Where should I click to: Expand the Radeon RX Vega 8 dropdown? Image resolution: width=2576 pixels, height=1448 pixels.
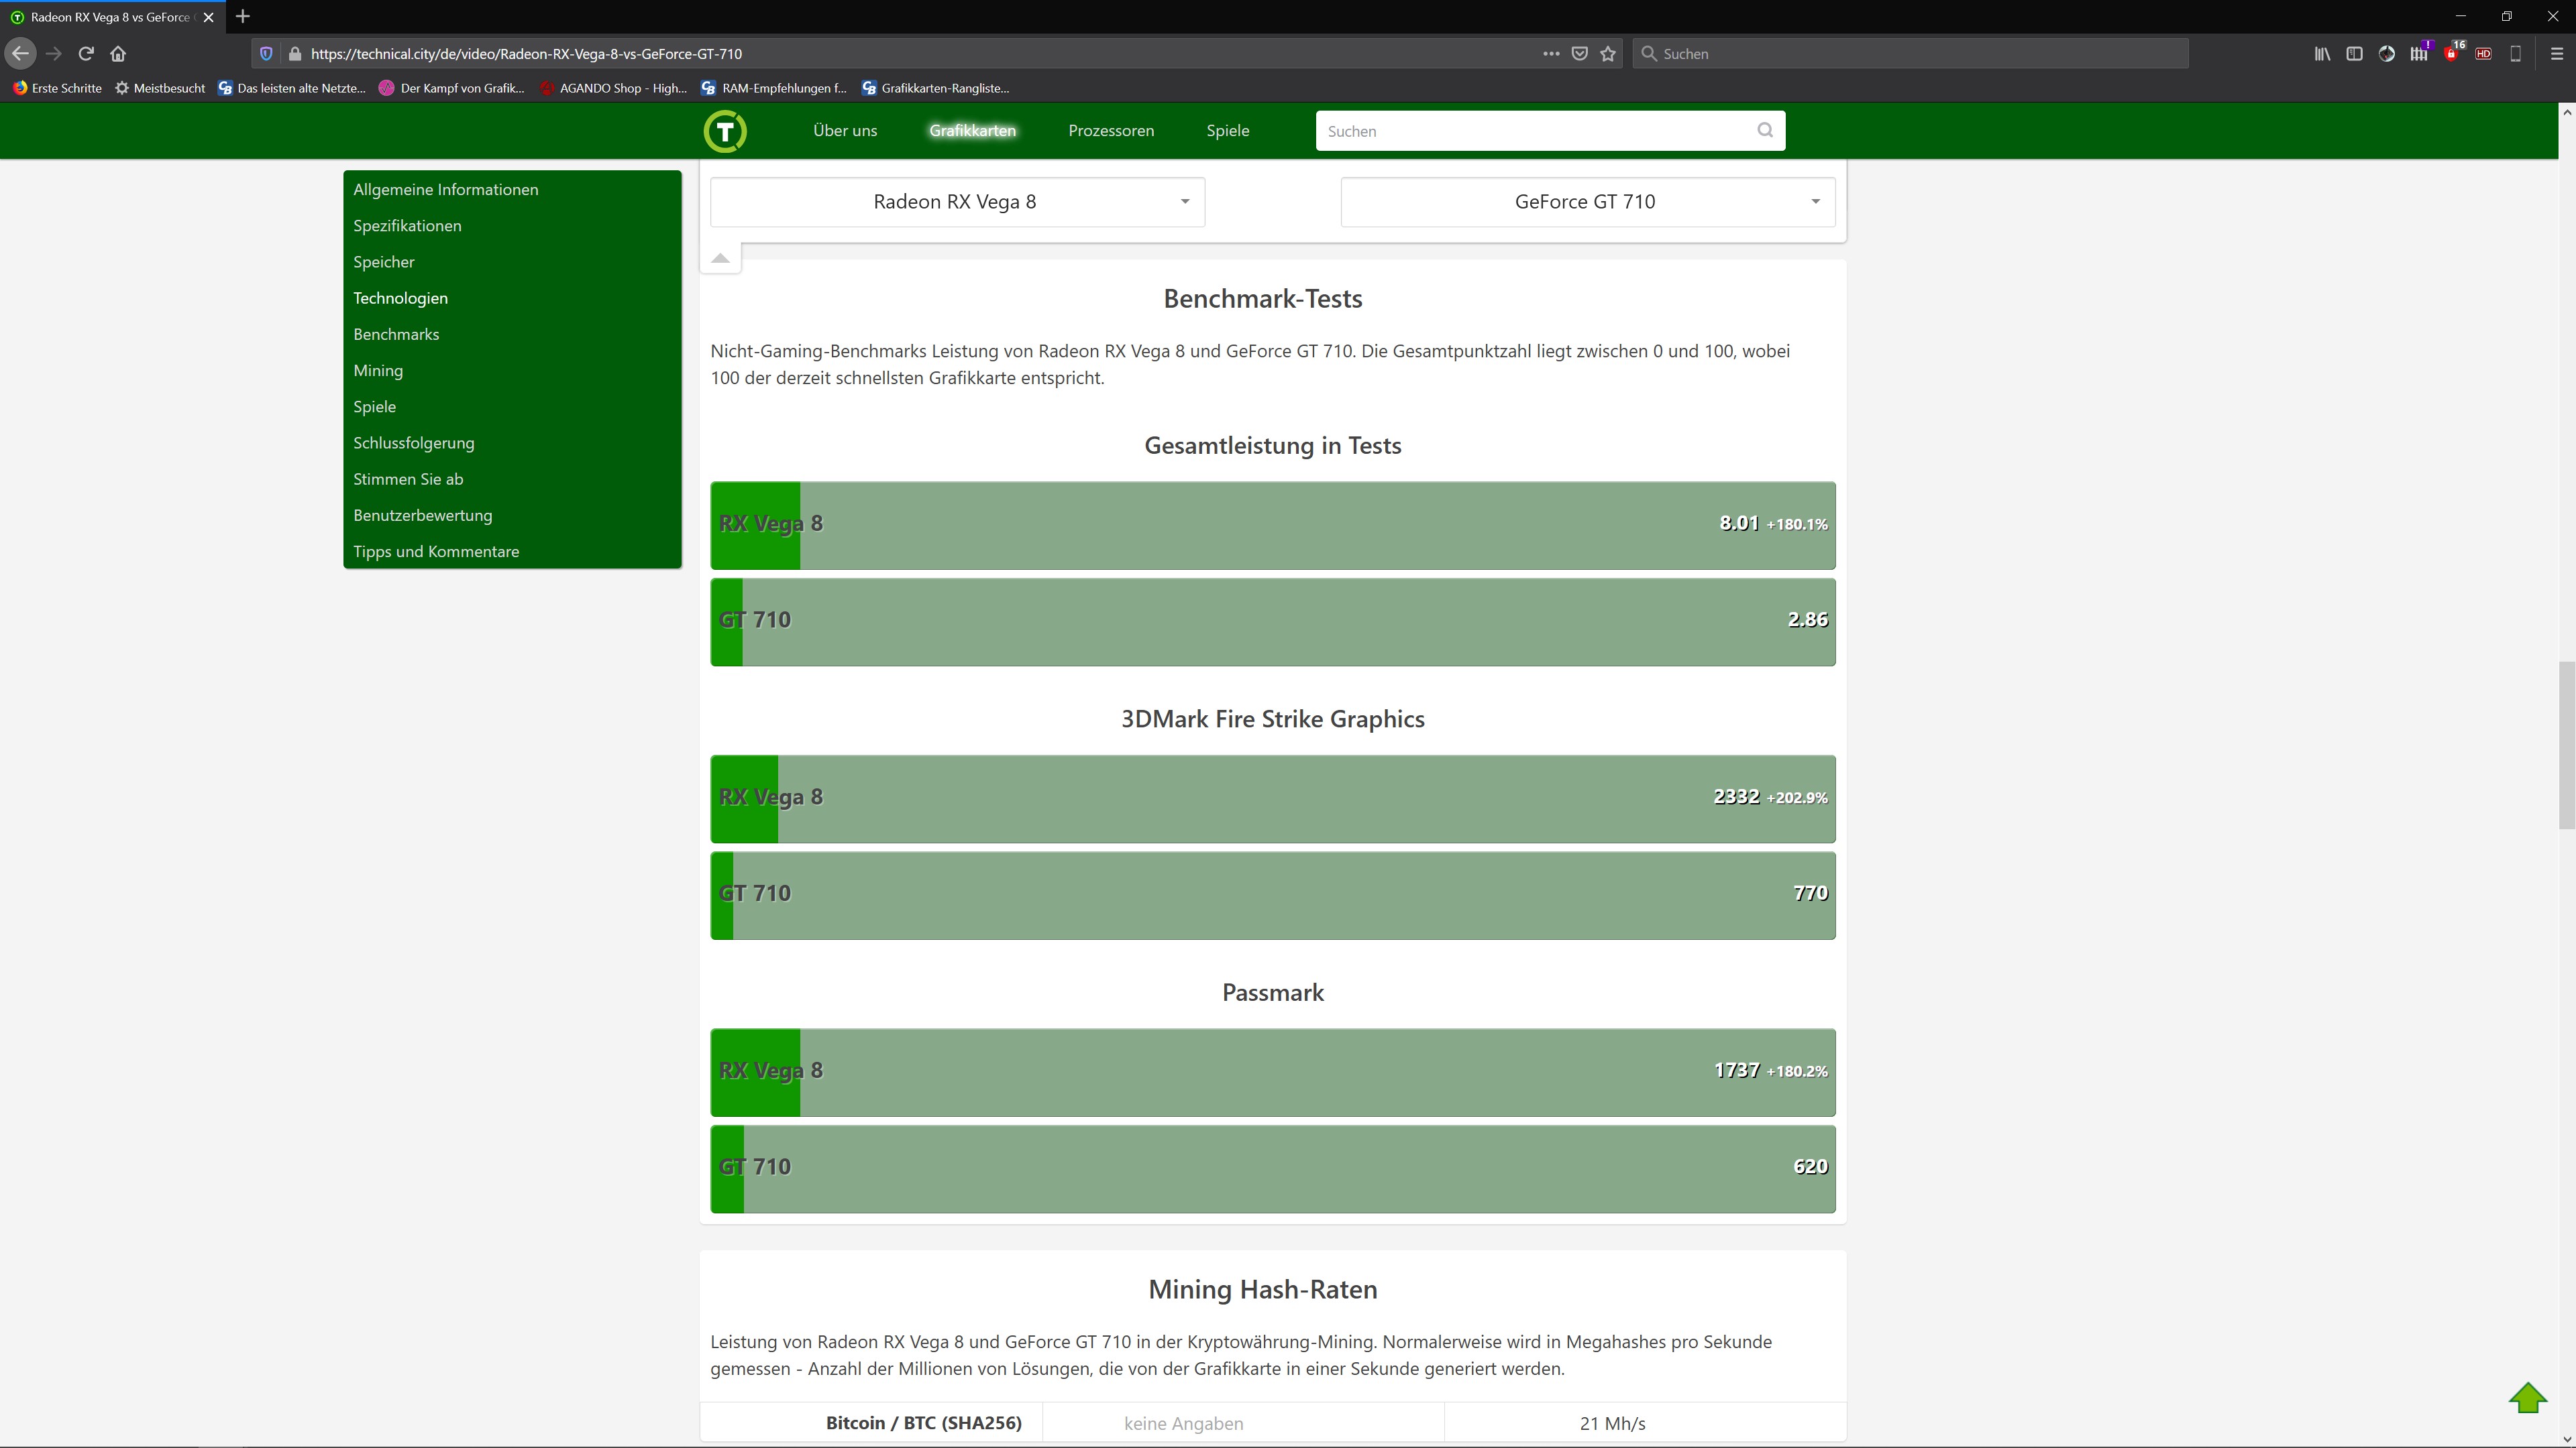957,202
